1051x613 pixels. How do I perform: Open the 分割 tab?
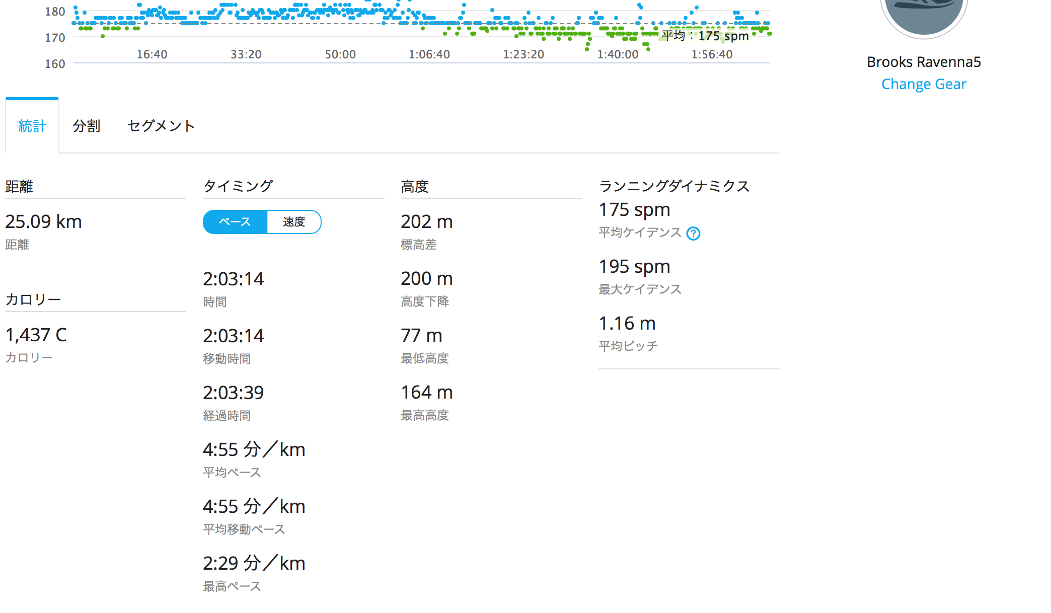point(87,126)
